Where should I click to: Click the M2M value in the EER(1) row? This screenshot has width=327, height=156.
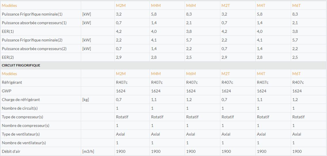[119, 31]
